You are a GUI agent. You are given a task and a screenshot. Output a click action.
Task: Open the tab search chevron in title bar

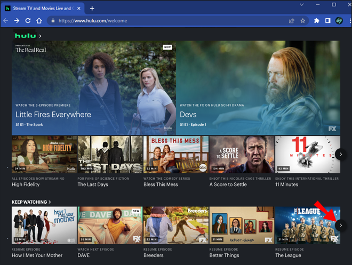[302, 4]
